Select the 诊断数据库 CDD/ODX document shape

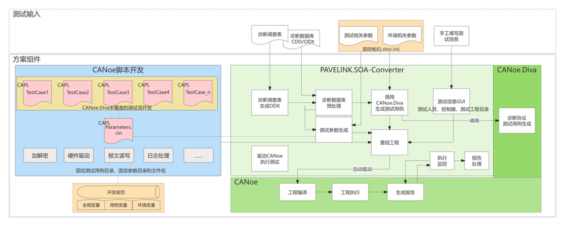303,39
